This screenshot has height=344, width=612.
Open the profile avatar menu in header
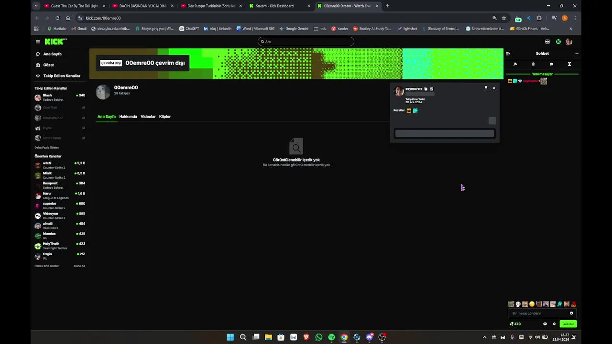click(x=568, y=42)
